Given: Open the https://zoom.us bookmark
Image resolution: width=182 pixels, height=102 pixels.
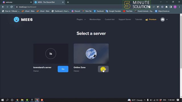Looking at the screenshot, I should click(162, 11).
